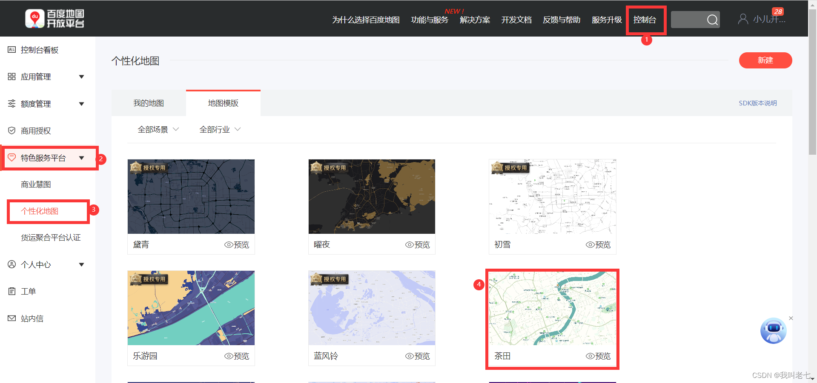Expand the 应用管理 menu arrow
Viewport: 817px width, 383px height.
(x=82, y=77)
